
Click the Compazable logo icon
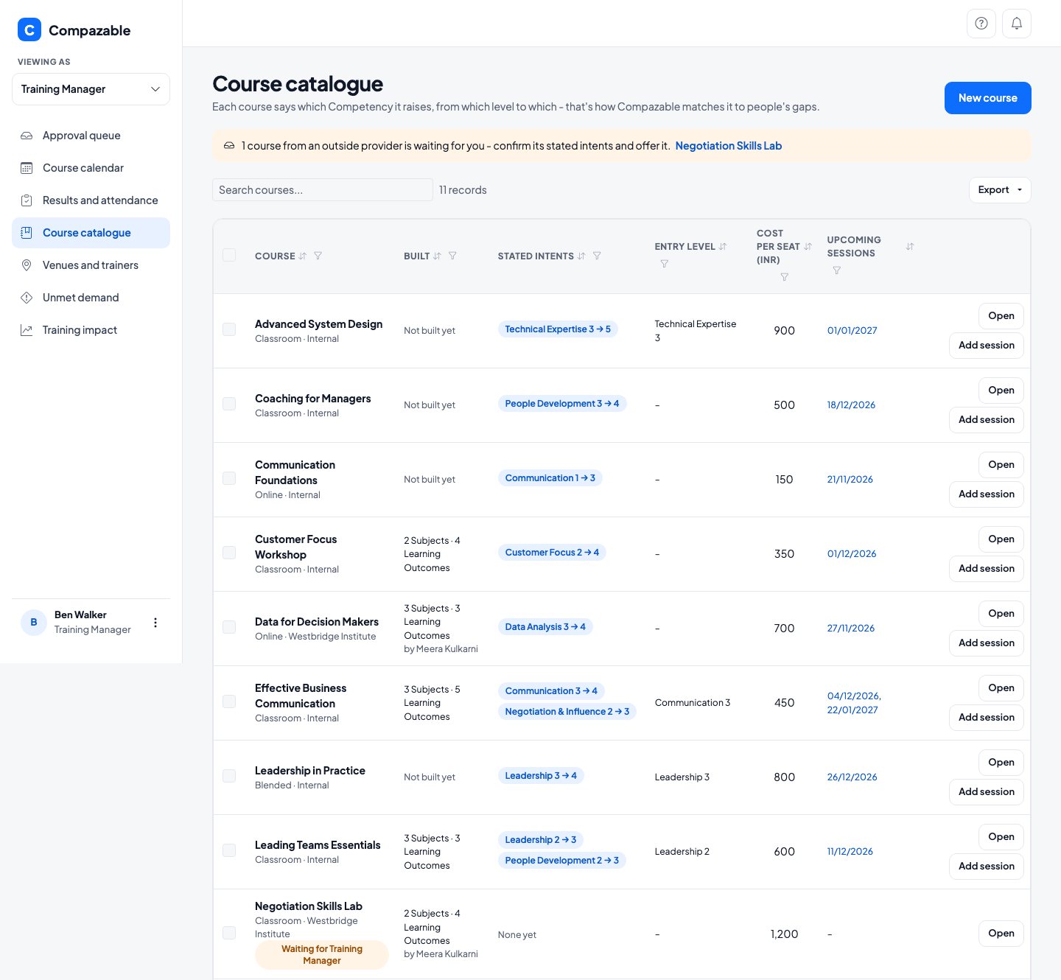pyautogui.click(x=29, y=30)
